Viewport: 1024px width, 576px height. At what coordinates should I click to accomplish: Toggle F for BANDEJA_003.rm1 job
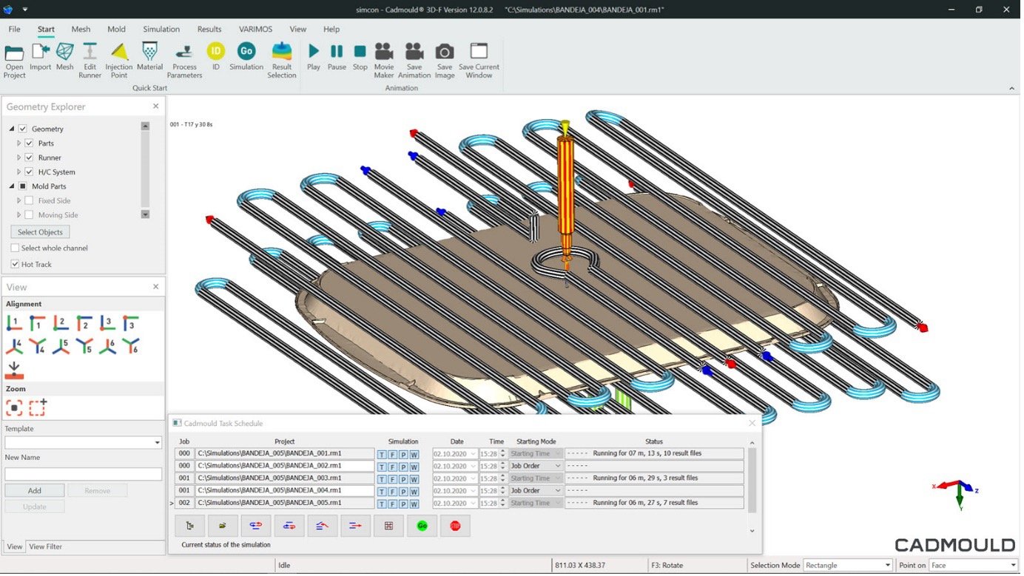(392, 479)
